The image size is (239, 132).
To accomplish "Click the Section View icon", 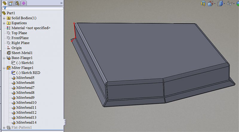I will point(203,3).
